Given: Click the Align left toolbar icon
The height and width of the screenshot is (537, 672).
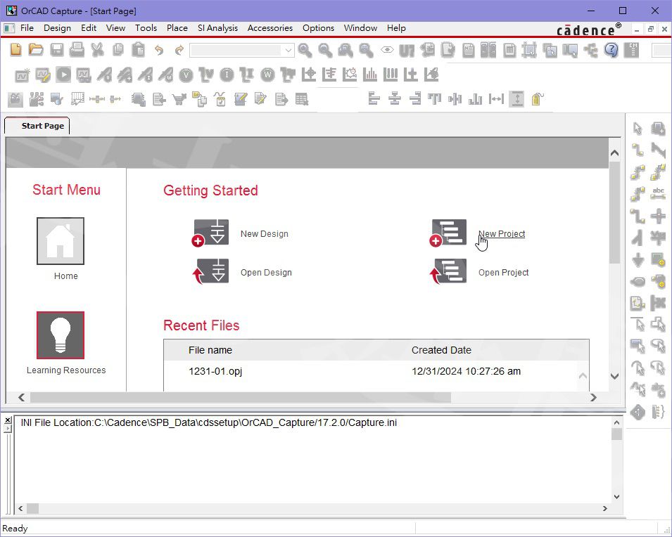Looking at the screenshot, I should point(374,99).
